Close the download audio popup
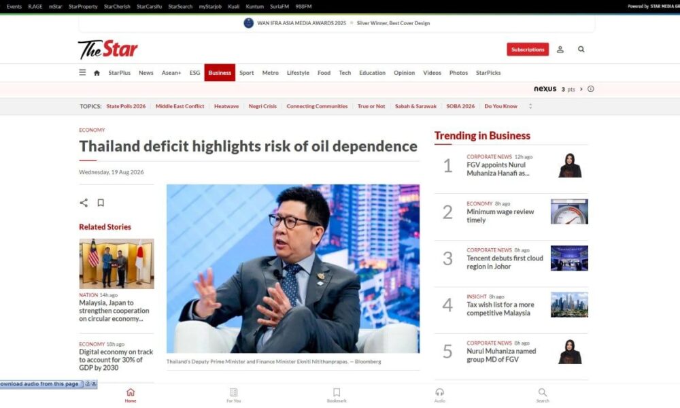Screen dimensions: 680x408 [x=94, y=384]
